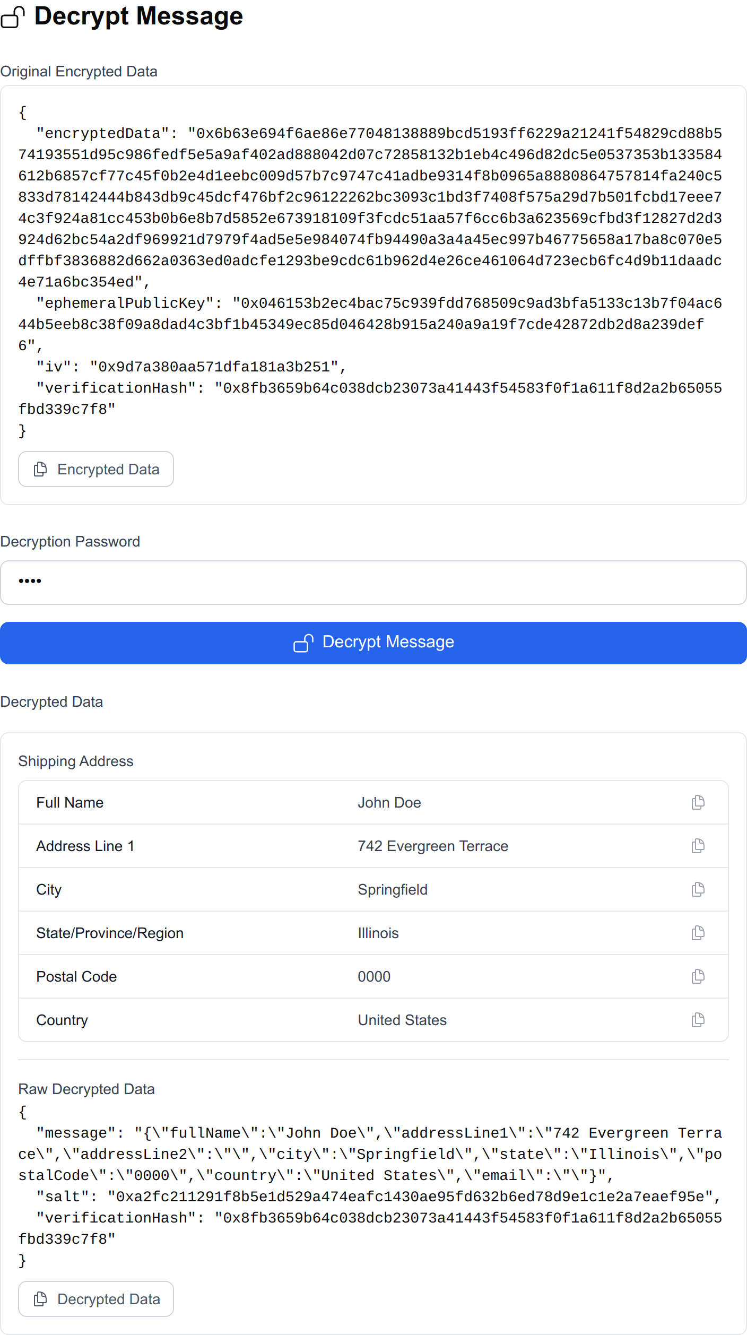The image size is (747, 1335).
Task: Click the Shipping Address section header
Action: 76,761
